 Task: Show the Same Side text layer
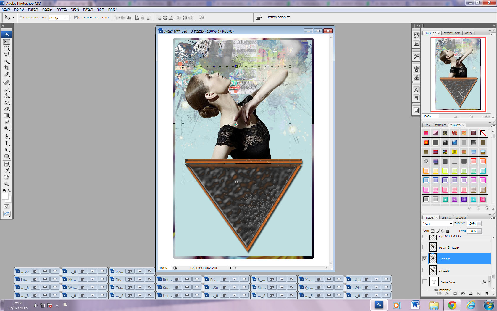[x=425, y=282]
